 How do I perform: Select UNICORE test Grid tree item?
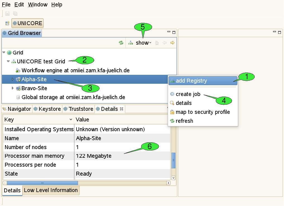point(38,61)
